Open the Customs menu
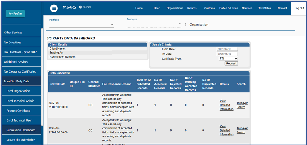 (x=209, y=8)
